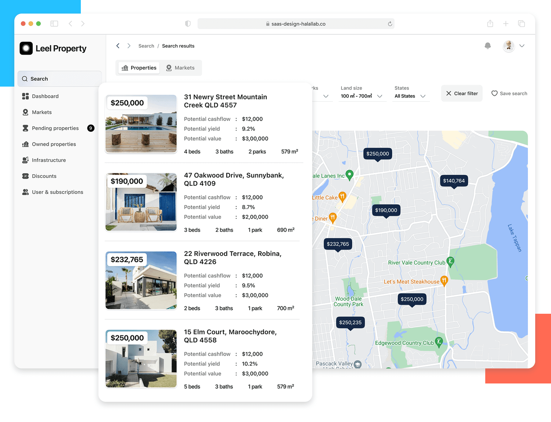Click the River Vale Country Club marker
This screenshot has height=422, width=551.
pyautogui.click(x=450, y=262)
